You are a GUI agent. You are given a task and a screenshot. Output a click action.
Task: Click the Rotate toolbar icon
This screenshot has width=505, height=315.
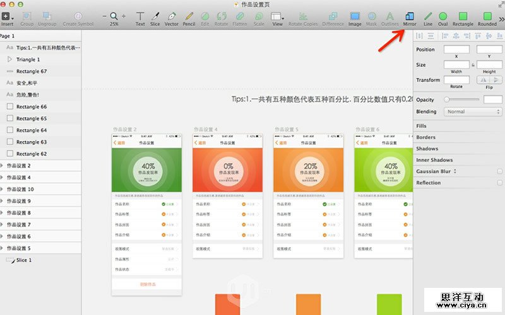pos(222,16)
